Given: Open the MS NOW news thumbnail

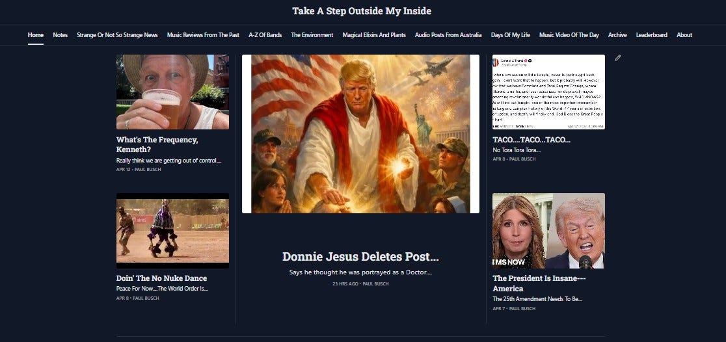Looking at the screenshot, I should pos(548,230).
